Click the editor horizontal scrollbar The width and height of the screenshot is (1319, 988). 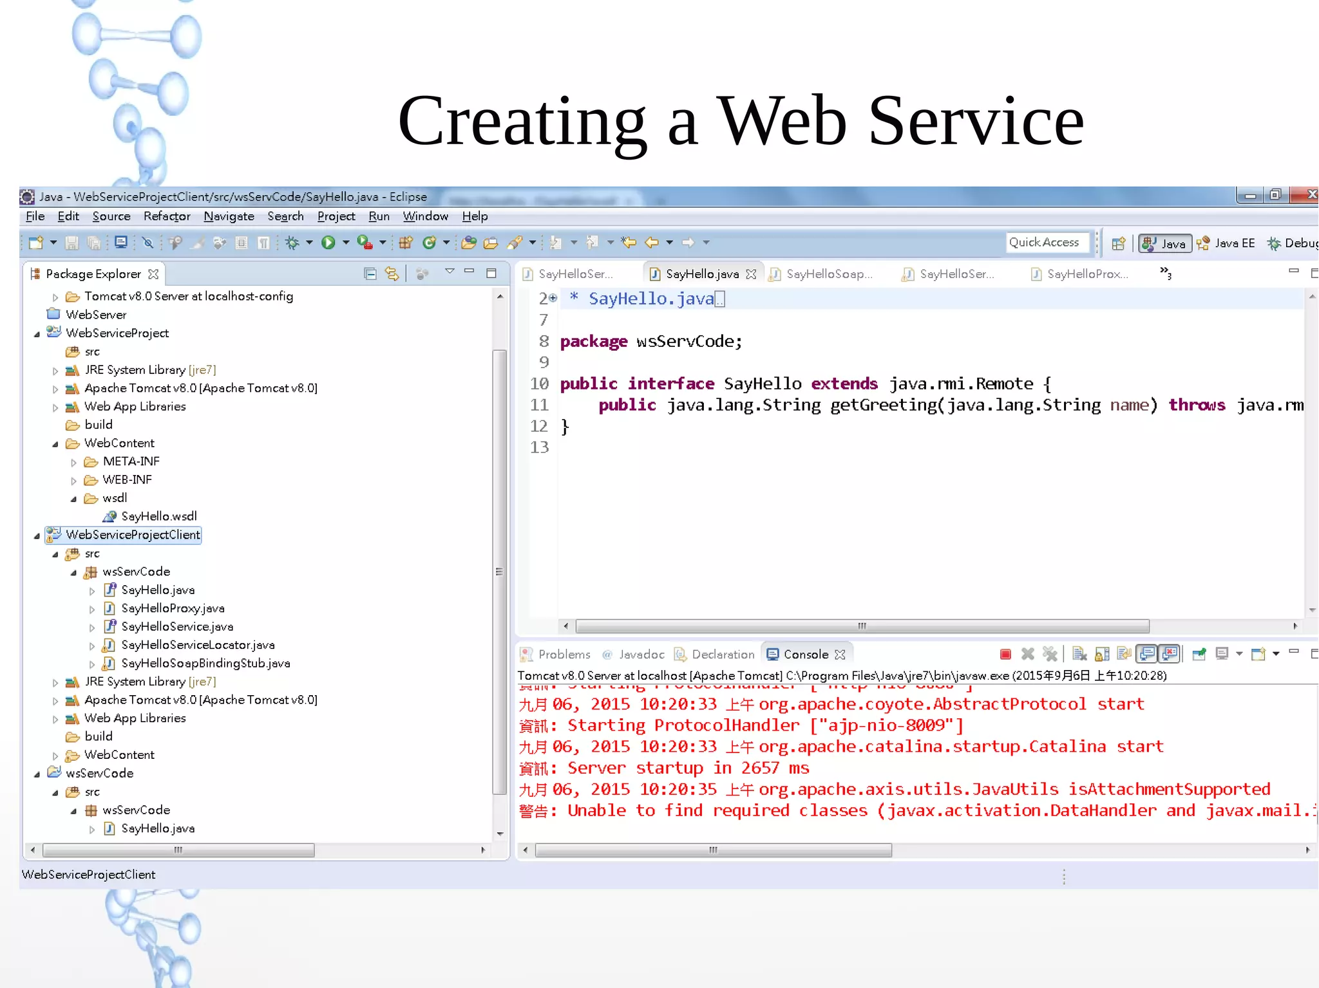[861, 626]
